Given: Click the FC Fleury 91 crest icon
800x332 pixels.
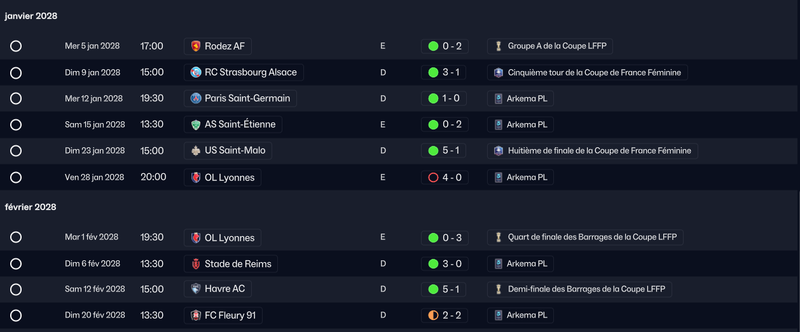Looking at the screenshot, I should click(x=196, y=315).
